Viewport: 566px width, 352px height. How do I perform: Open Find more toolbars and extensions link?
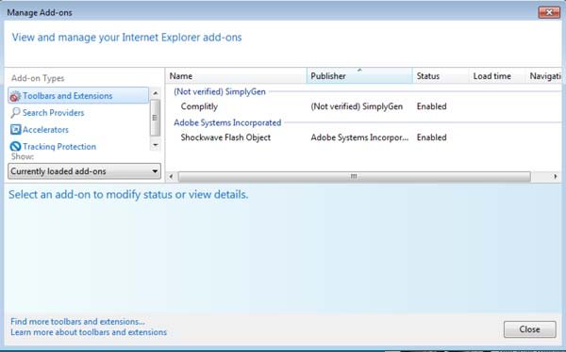[77, 321]
